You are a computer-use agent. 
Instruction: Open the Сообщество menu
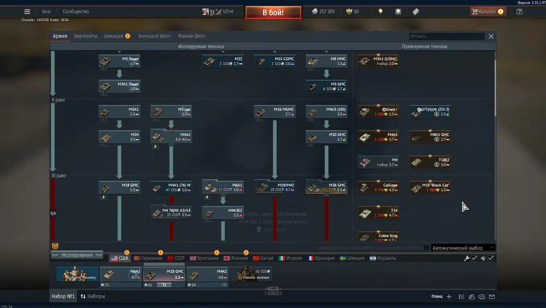pos(76,12)
